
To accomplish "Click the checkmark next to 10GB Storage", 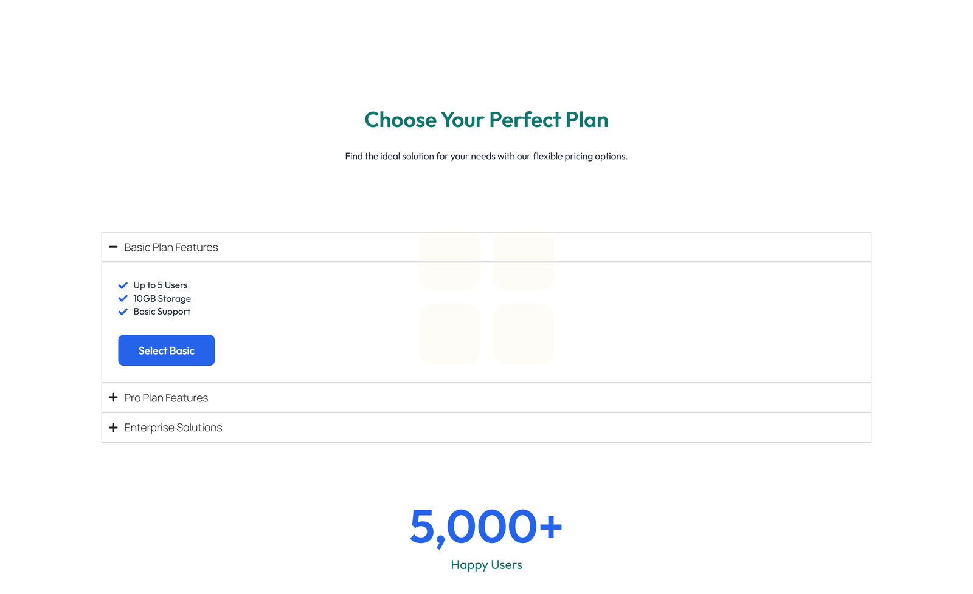I will 122,298.
